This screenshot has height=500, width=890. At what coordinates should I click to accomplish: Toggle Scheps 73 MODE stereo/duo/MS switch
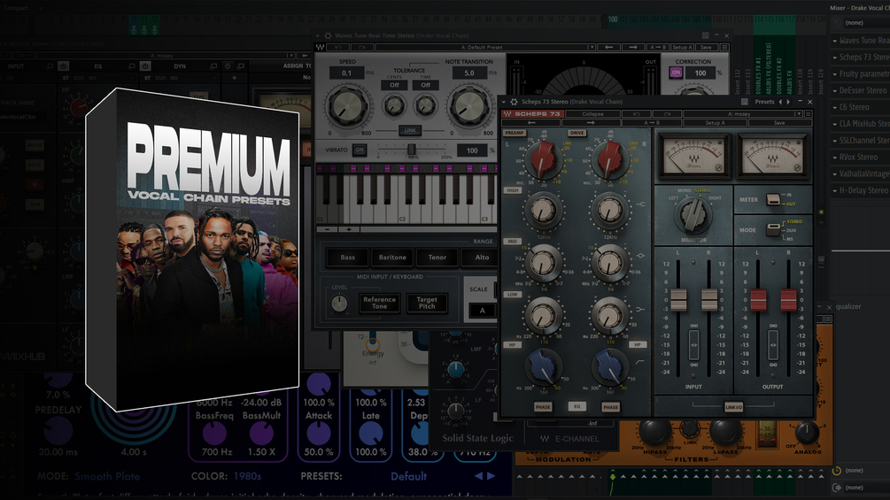click(773, 229)
